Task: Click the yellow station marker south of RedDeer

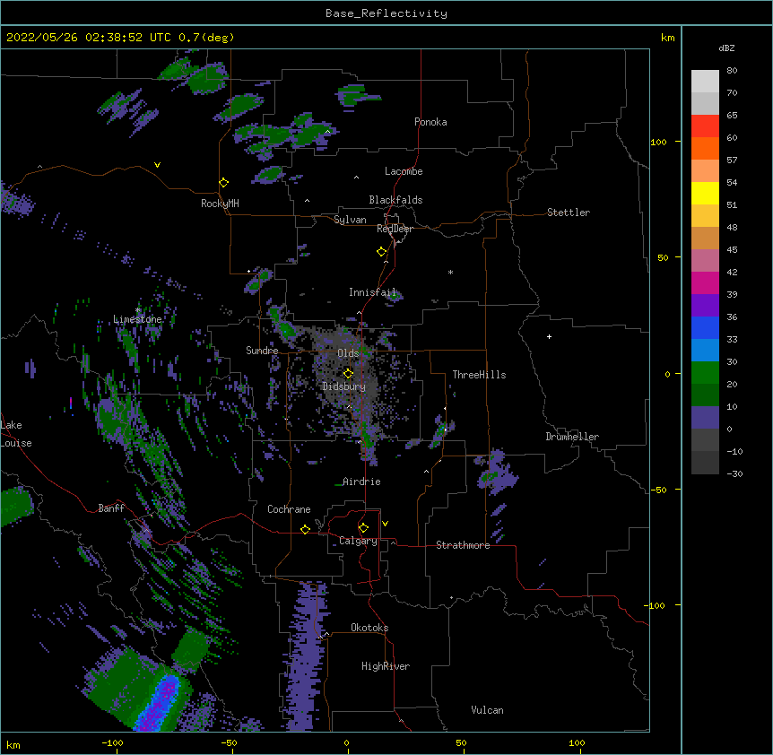Action: point(382,252)
